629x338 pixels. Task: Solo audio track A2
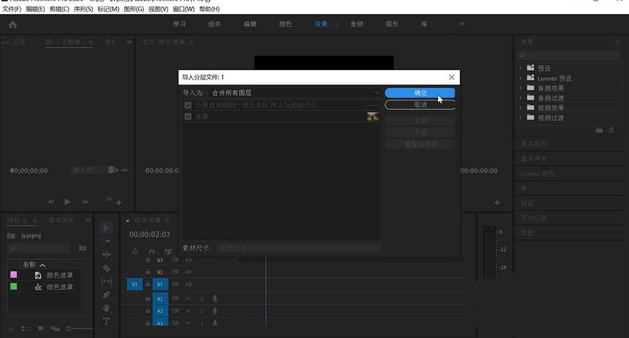202,311
